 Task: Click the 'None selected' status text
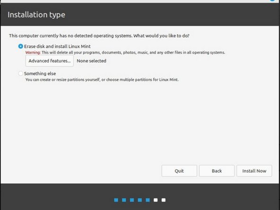(x=91, y=61)
